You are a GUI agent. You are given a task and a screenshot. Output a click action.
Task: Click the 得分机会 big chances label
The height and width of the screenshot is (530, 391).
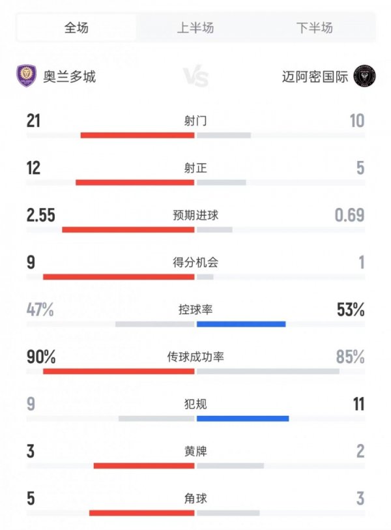click(195, 263)
